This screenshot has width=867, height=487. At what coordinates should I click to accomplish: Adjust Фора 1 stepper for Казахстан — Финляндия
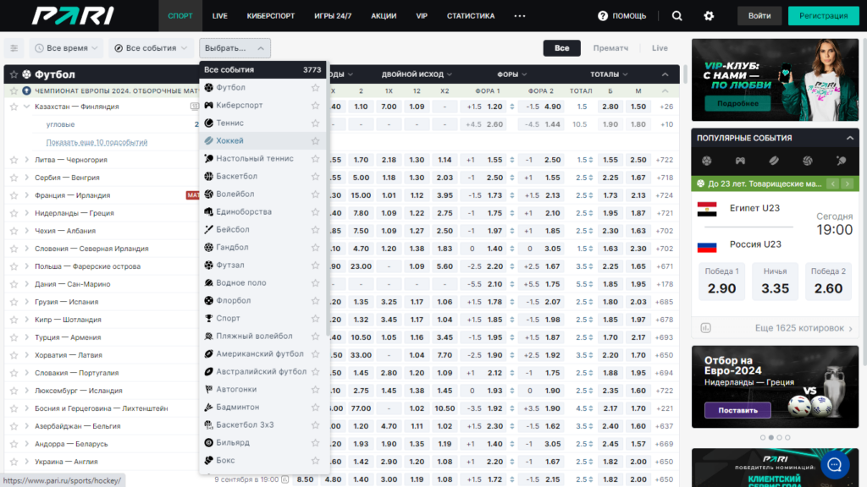(x=512, y=107)
